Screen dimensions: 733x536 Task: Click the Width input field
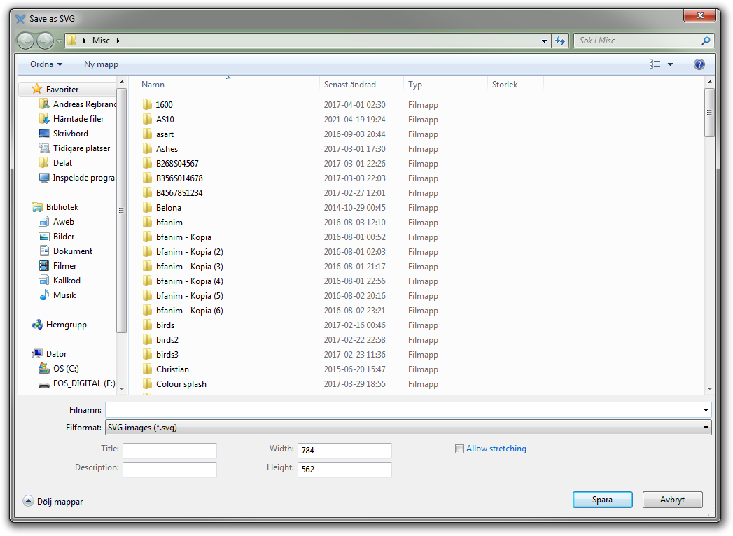pyautogui.click(x=344, y=451)
